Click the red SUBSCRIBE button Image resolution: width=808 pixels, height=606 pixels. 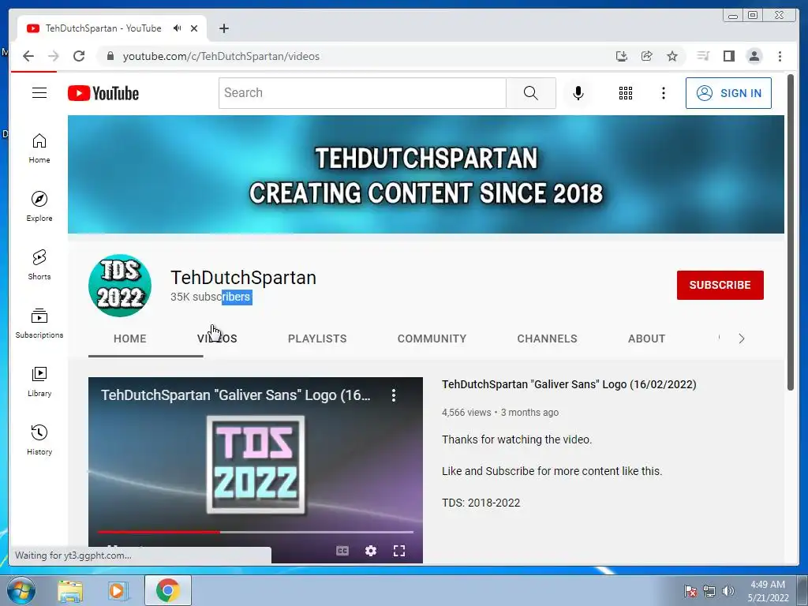tap(720, 285)
